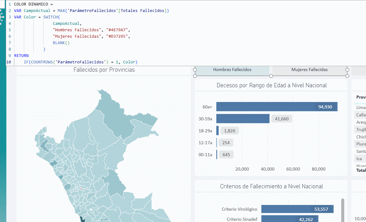
Task: Click the bottom-right resize handle of the slicer
Action: 347,76
